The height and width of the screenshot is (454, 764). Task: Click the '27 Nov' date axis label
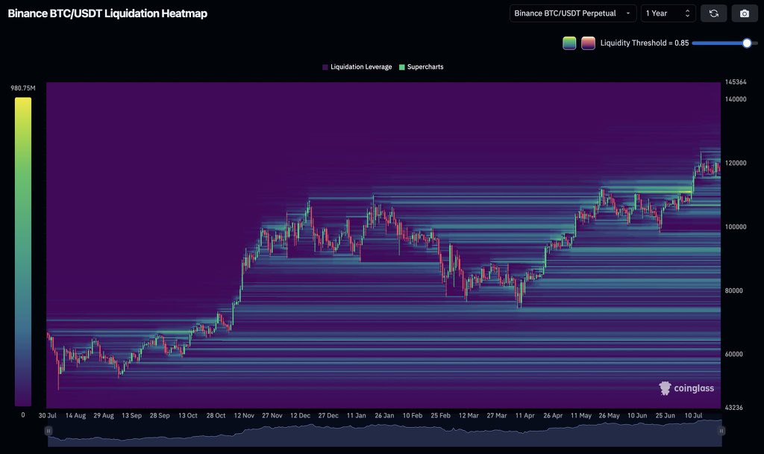click(272, 415)
